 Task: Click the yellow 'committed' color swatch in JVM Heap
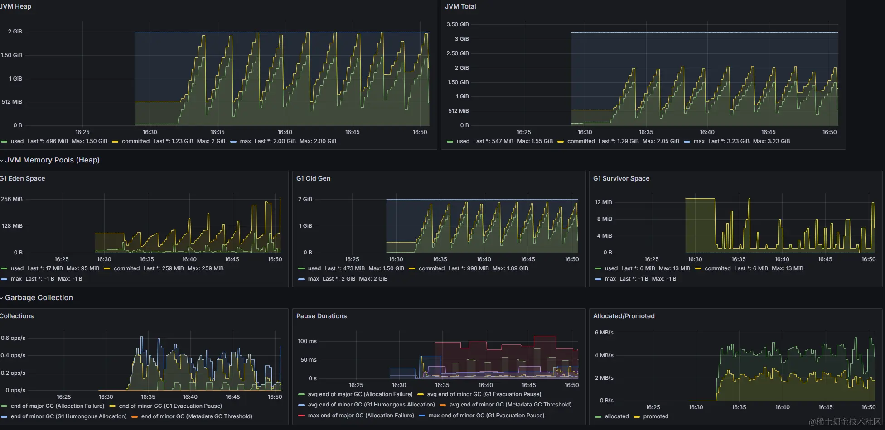click(x=115, y=142)
